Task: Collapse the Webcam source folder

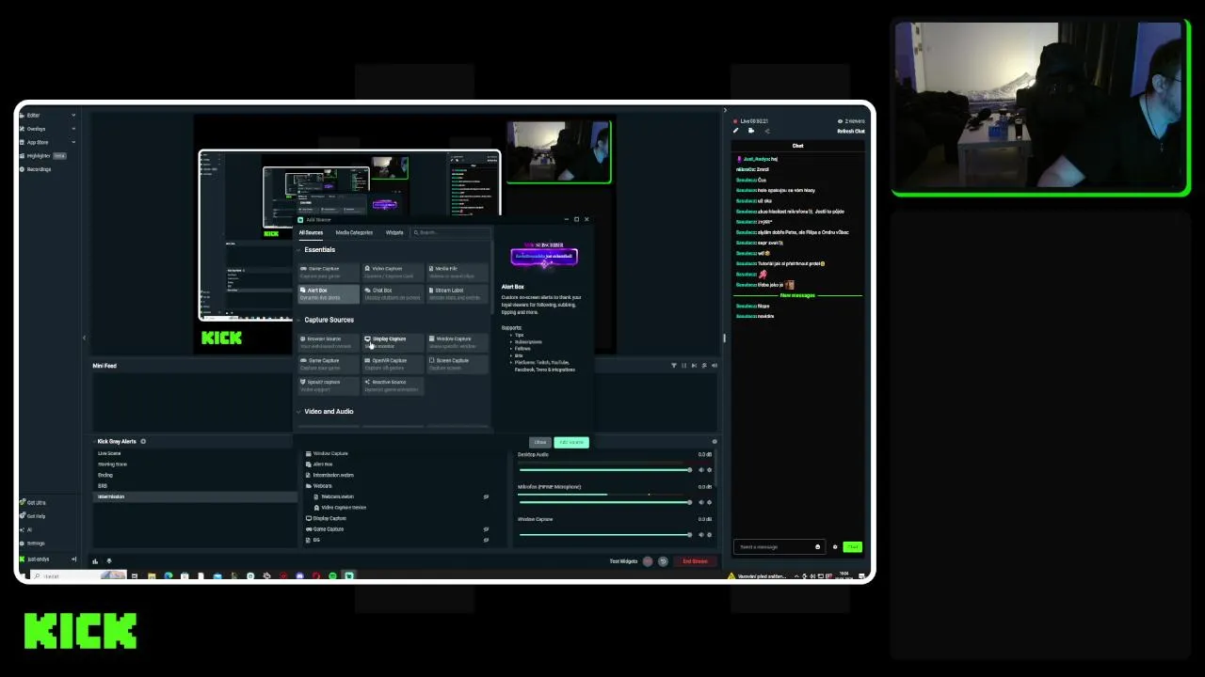Action: tap(309, 486)
